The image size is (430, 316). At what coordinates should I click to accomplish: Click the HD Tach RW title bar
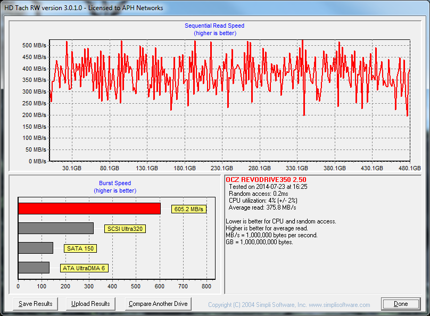[x=85, y=8]
